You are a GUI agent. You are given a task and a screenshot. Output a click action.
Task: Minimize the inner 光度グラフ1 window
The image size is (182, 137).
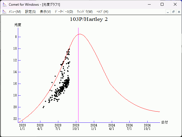[x=168, y=12]
